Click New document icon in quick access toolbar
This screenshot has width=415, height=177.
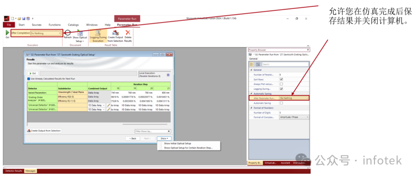tap(12, 18)
